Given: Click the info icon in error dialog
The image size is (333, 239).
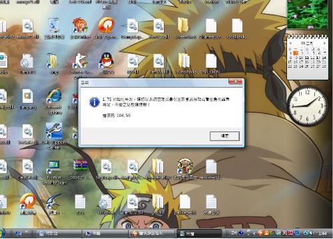Looking at the screenshot, I should [95, 102].
